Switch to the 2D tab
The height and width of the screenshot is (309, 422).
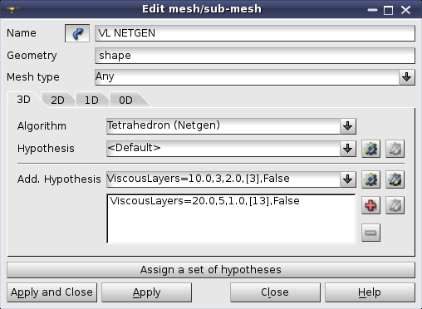[57, 100]
